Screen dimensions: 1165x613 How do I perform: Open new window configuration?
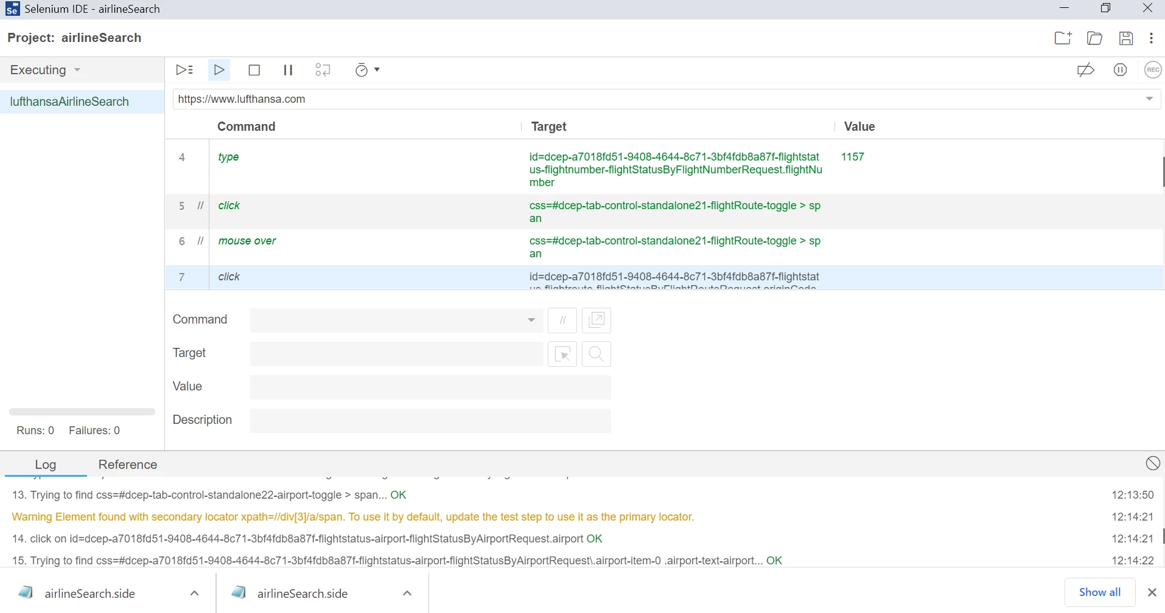click(596, 320)
